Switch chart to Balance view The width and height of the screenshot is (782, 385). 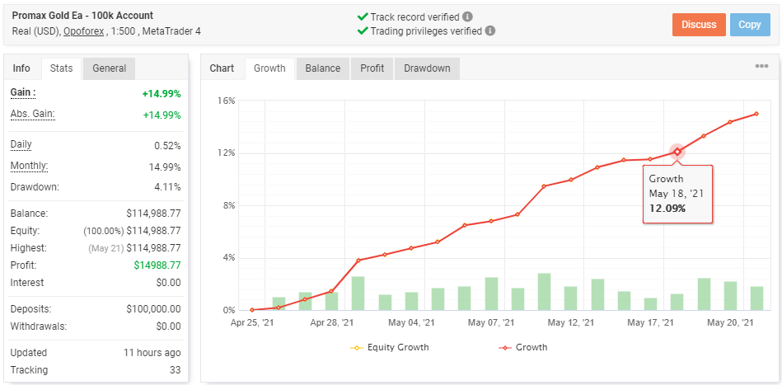(322, 68)
